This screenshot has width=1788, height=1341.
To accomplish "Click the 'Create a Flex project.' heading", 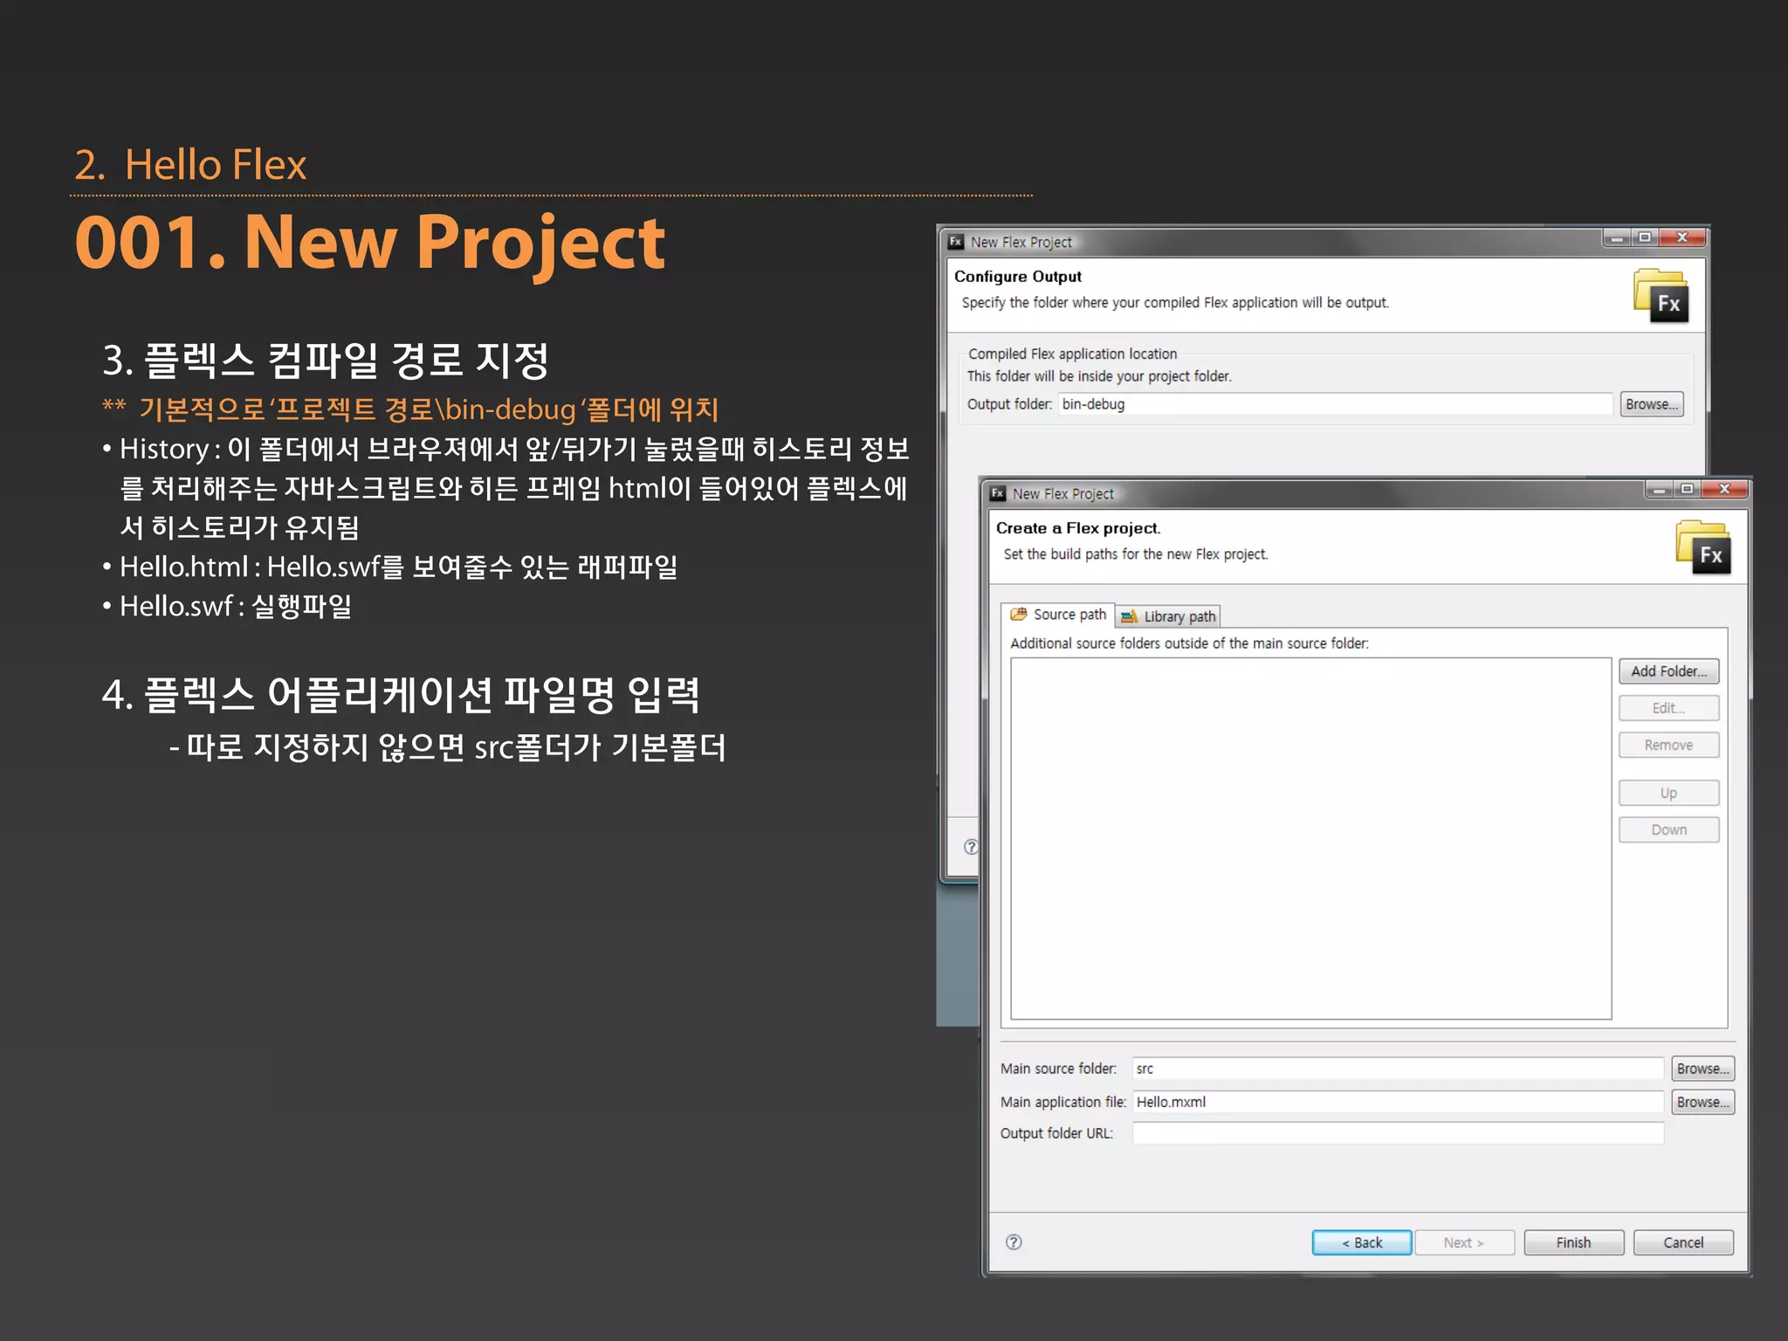I will (x=1078, y=528).
